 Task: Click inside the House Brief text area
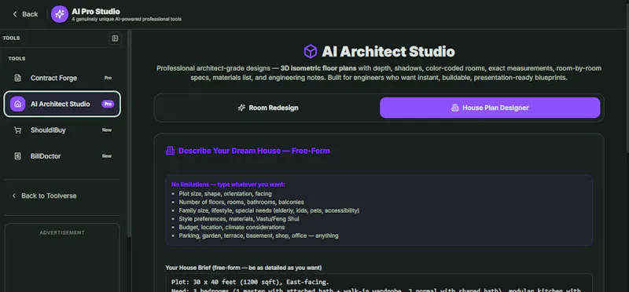(x=379, y=283)
